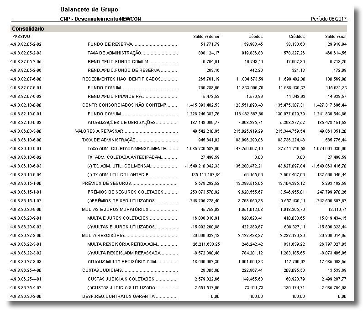Viewport: 363px width, 324px height.
Task: Click credit value 12.662,30
Action: (x=295, y=61)
